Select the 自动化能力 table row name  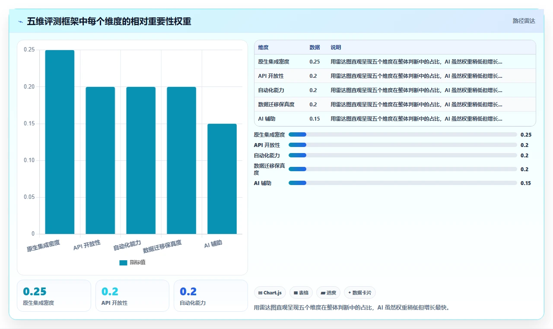[271, 90]
